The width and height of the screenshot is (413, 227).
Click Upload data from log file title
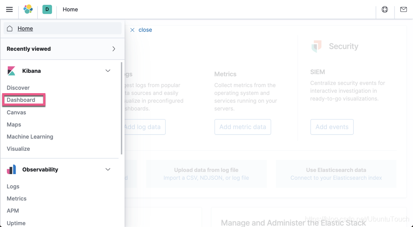click(206, 170)
